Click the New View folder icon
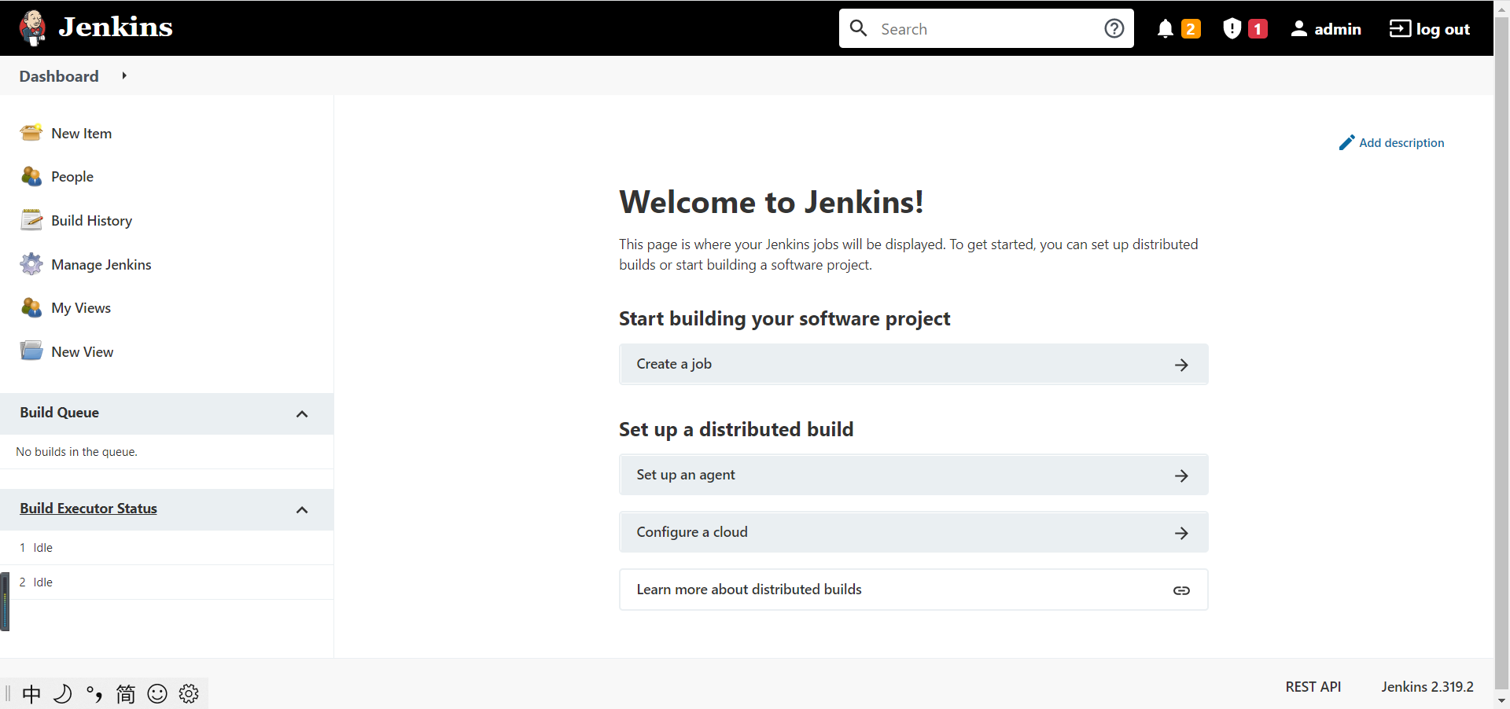 pos(31,351)
